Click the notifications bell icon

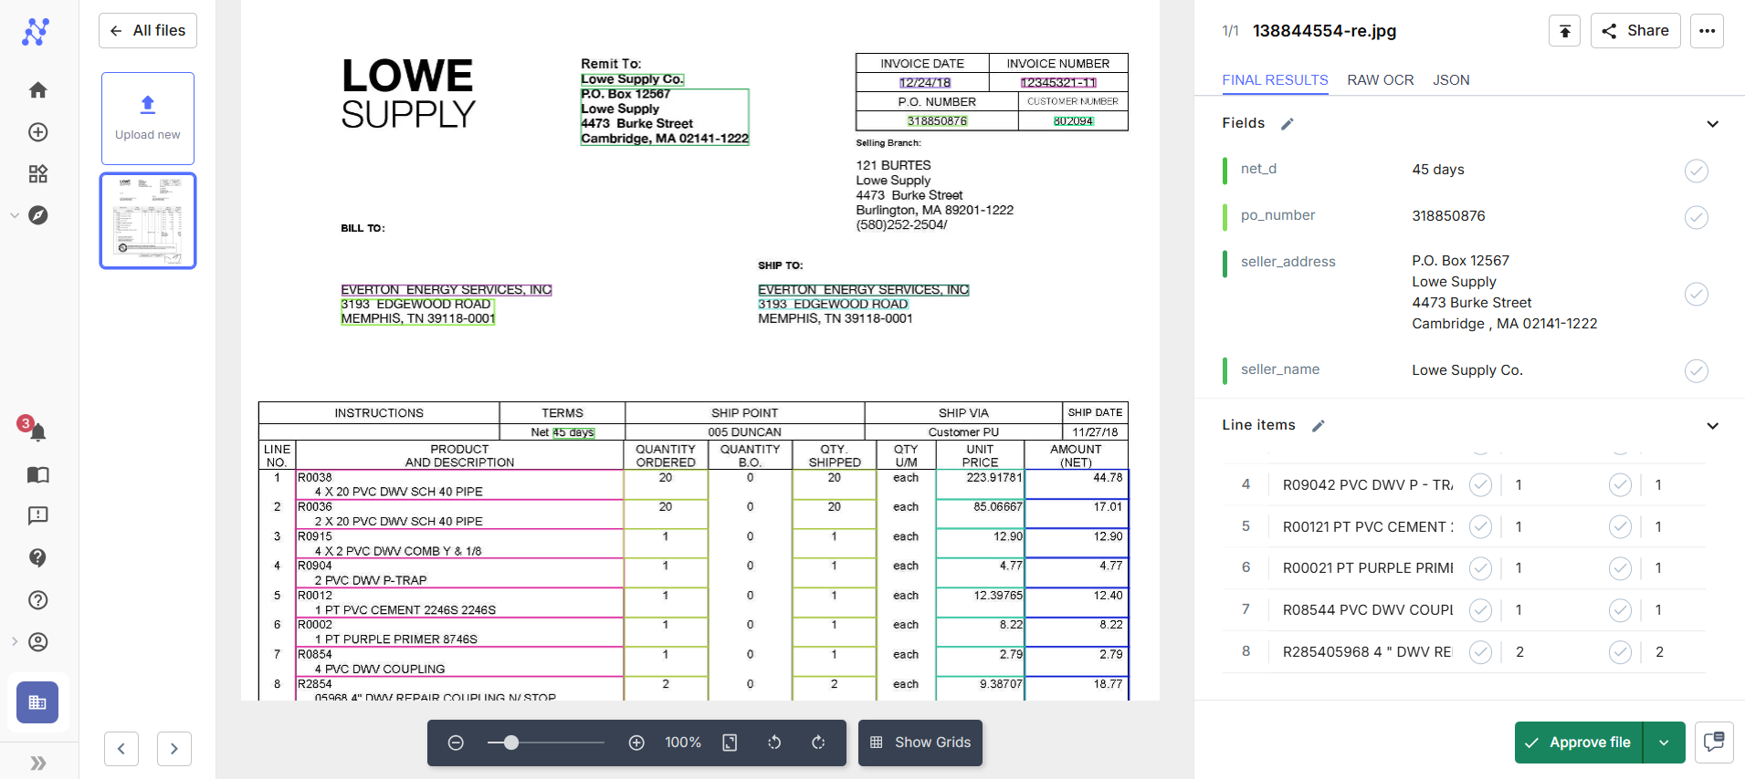click(37, 431)
